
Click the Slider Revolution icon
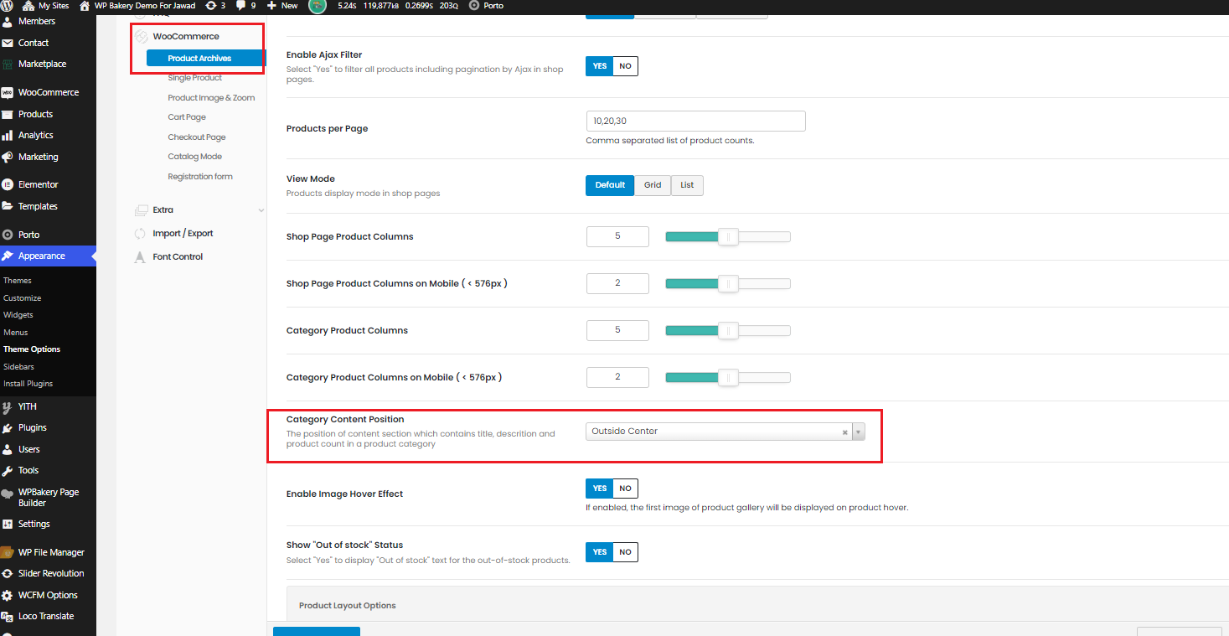click(8, 573)
